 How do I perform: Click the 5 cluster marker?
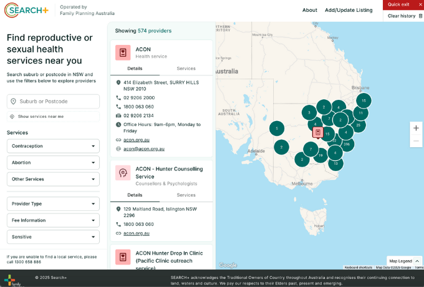[x=277, y=129]
